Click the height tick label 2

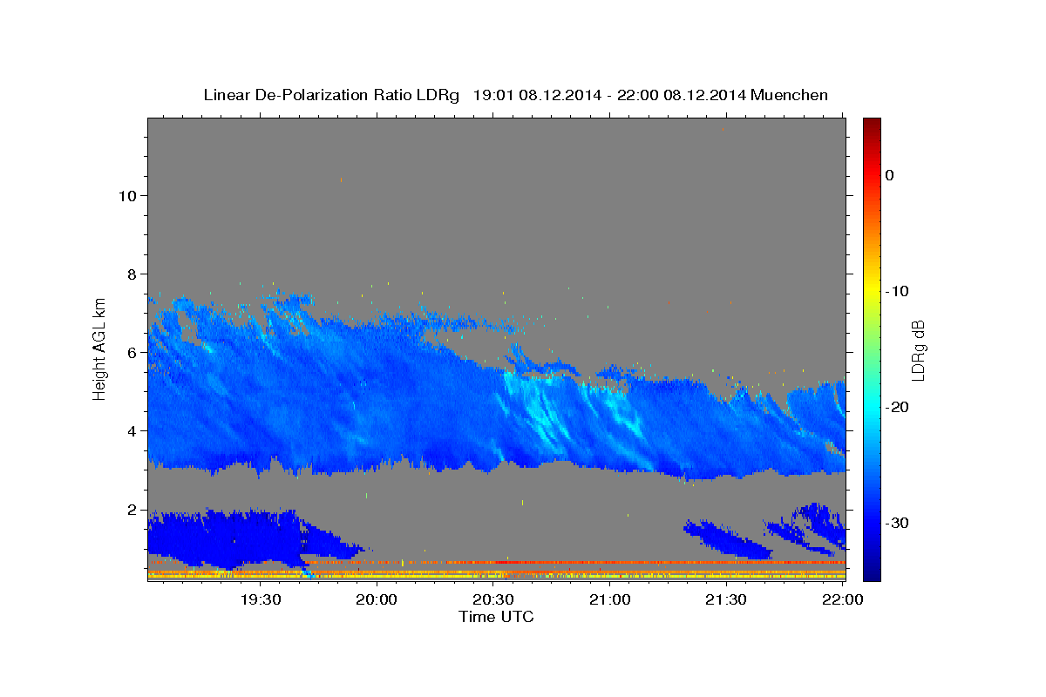132,509
